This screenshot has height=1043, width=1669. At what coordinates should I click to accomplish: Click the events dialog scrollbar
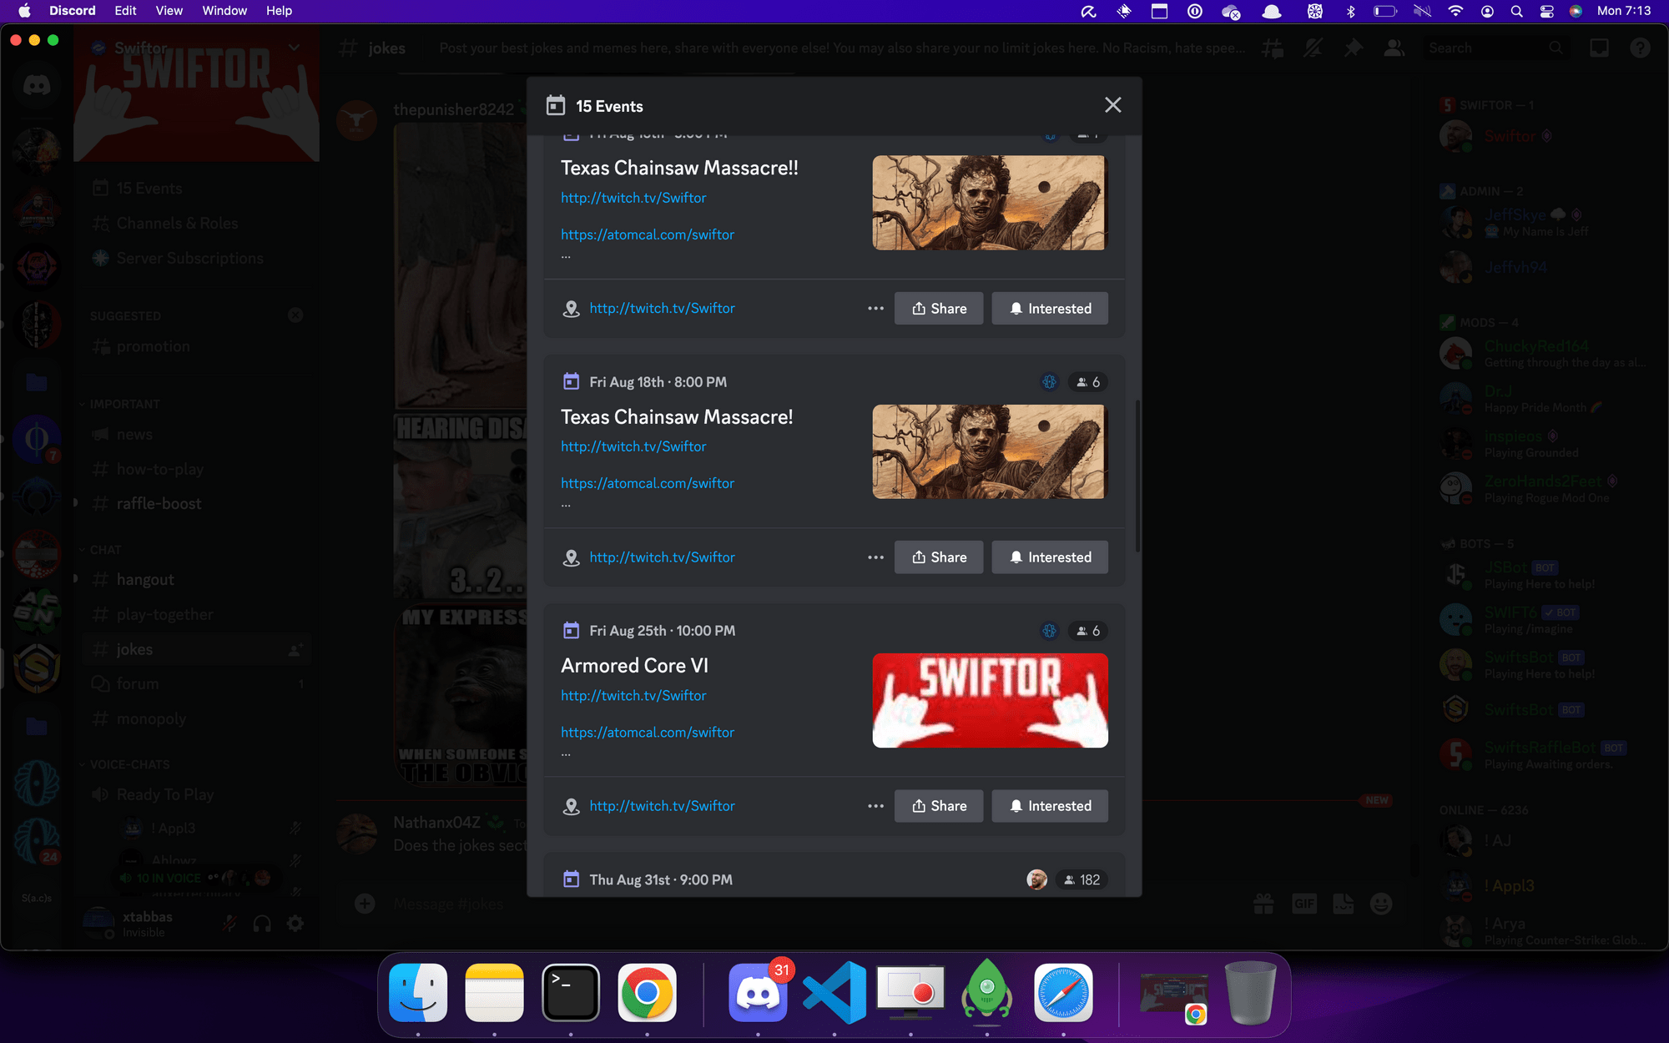point(1137,476)
